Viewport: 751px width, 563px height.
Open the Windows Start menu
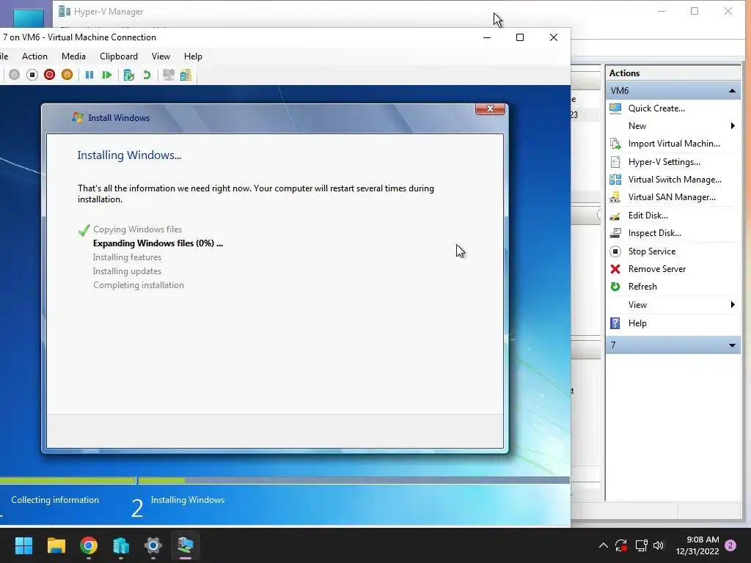pos(23,545)
